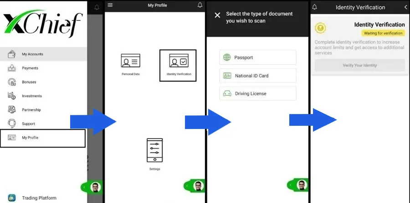Launch Trading Platform app icon
The width and height of the screenshot is (410, 203).
coord(12,198)
